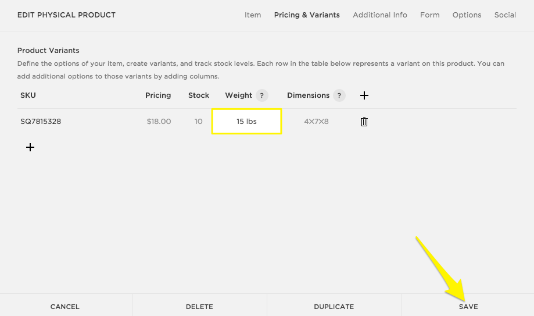The image size is (534, 316).
Task: Open the Weight help question mark
Action: click(x=262, y=95)
